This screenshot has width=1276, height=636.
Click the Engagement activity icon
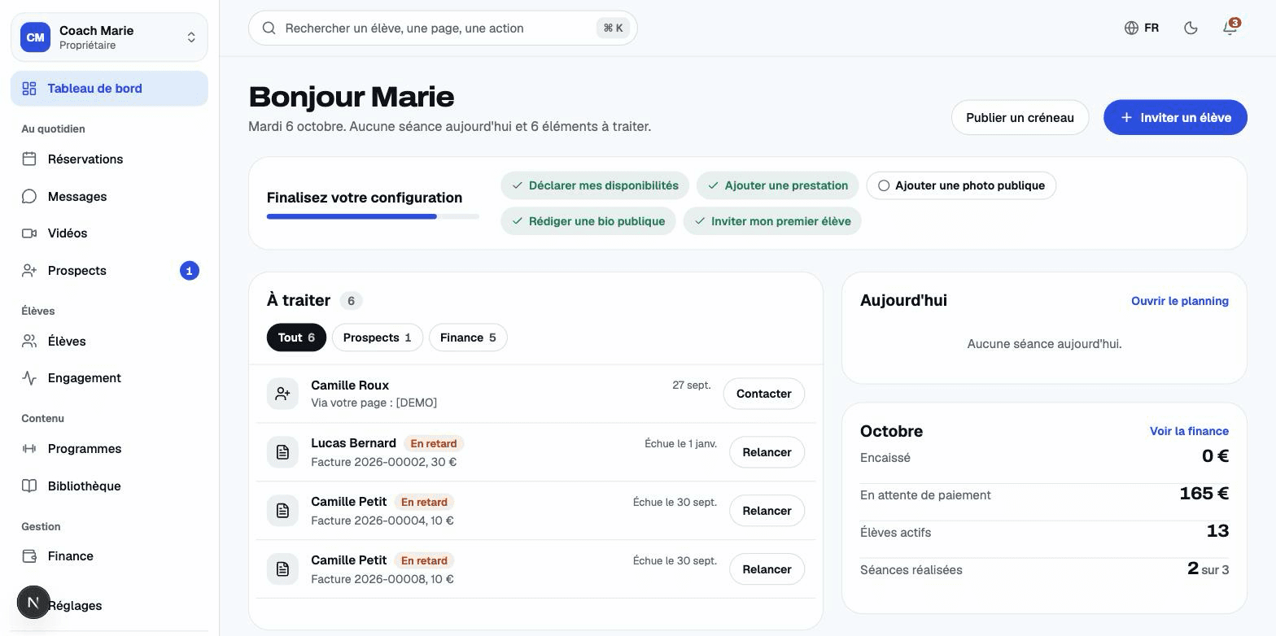29,378
